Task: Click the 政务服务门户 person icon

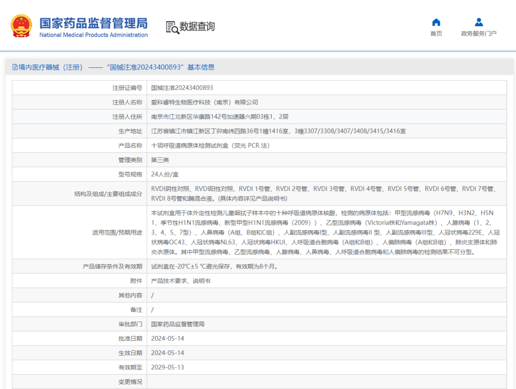Action: click(479, 22)
